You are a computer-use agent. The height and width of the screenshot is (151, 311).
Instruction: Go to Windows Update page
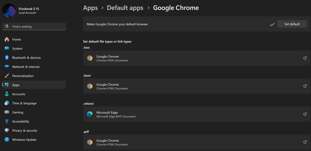coord(34,139)
